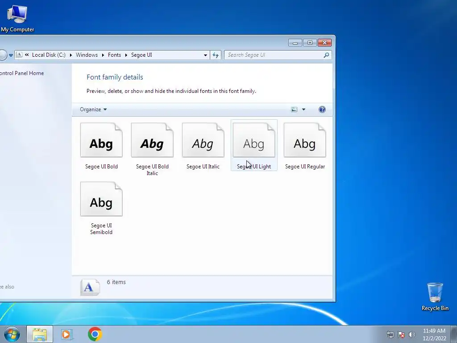The width and height of the screenshot is (457, 343).
Task: Open the Recycle Bin desktop icon
Action: click(435, 297)
